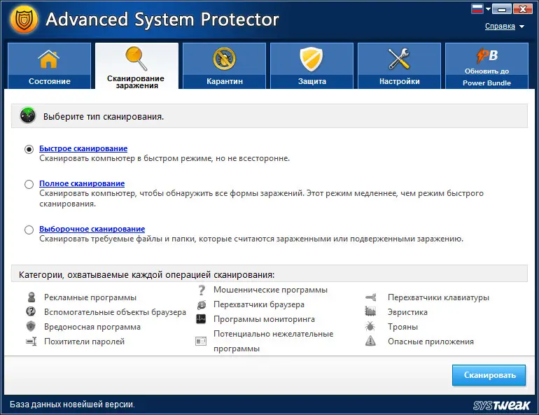Click the Adware category icon
This screenshot has width=539, height=415.
pyautogui.click(x=31, y=297)
